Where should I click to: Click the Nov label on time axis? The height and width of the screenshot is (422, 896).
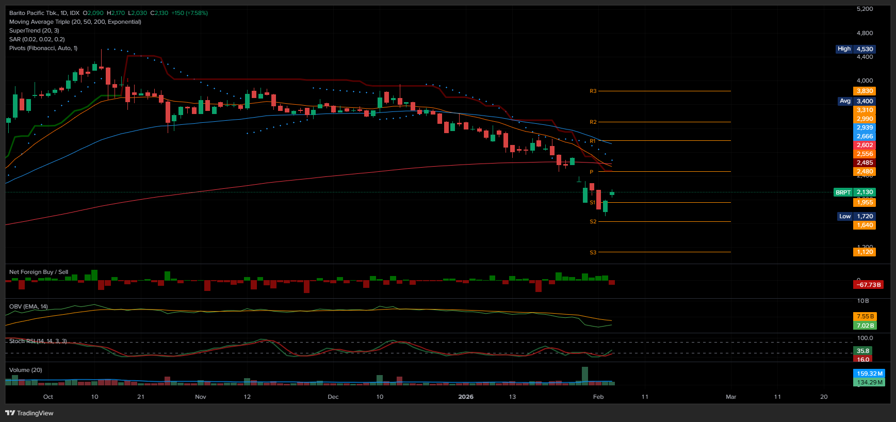coord(201,397)
